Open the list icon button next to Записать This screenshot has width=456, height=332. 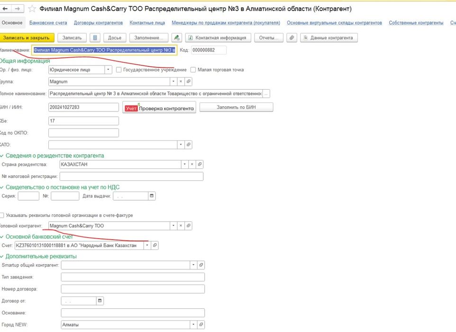tap(95, 37)
